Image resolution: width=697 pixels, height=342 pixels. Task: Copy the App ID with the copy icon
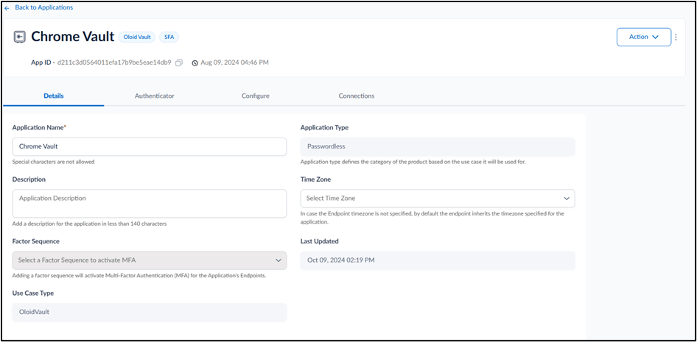179,63
